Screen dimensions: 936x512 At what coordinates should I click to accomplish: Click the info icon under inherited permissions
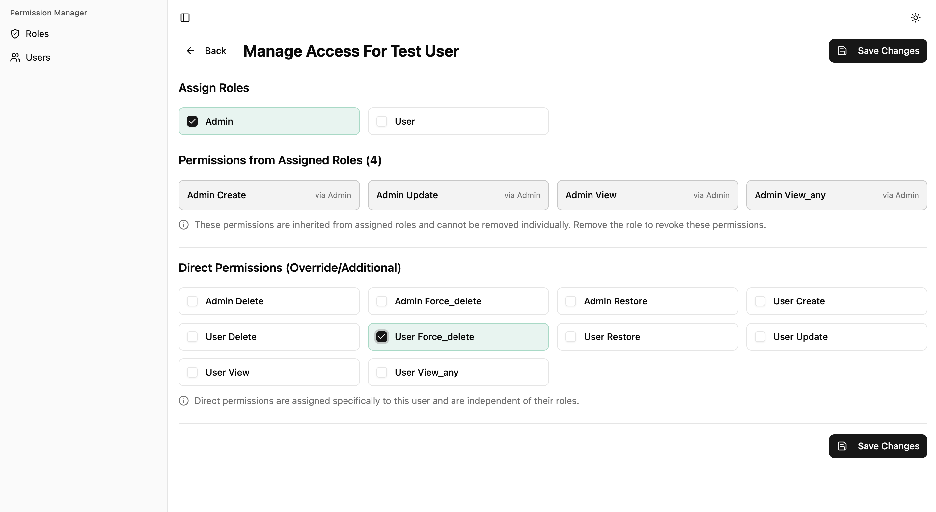click(x=183, y=225)
